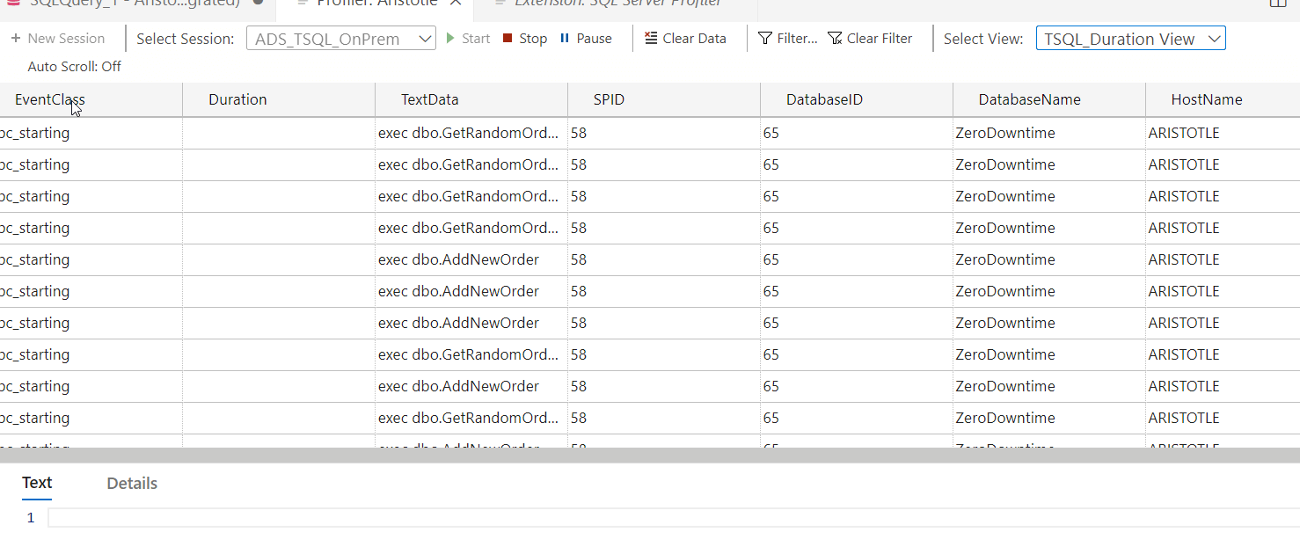Click the New Session plus icon

point(16,39)
